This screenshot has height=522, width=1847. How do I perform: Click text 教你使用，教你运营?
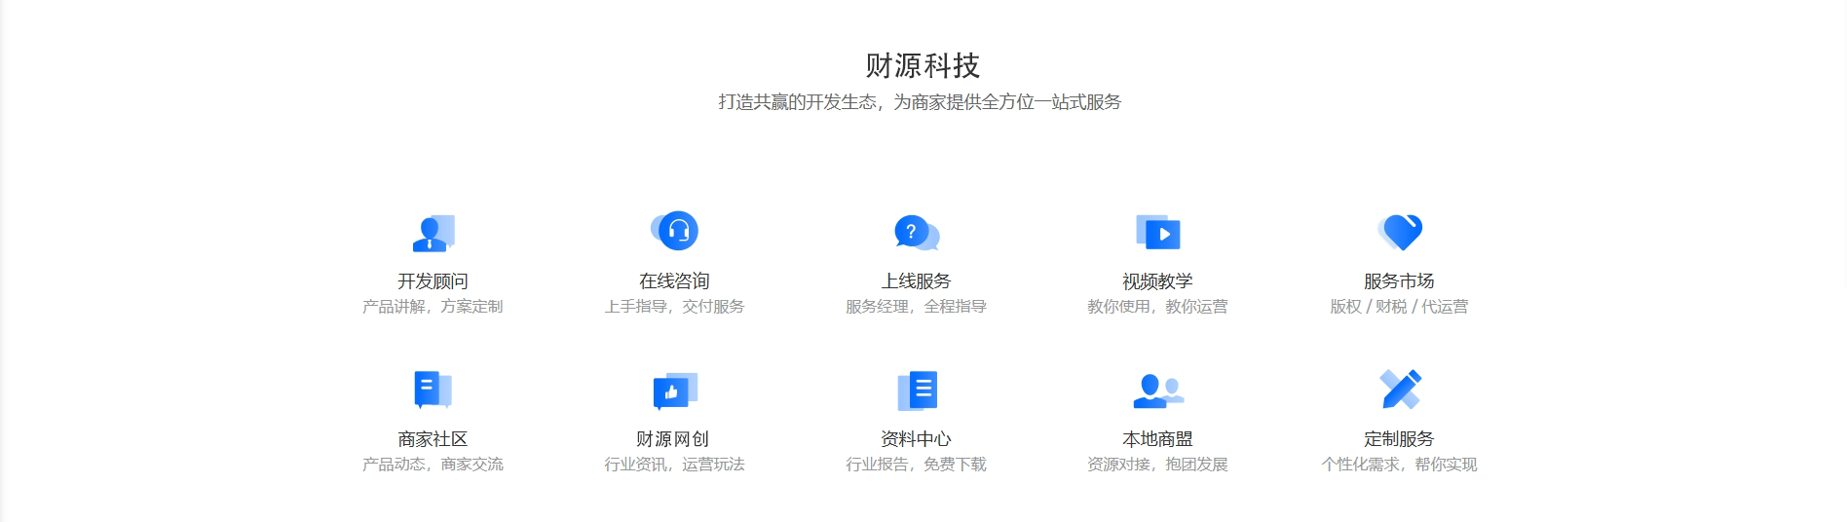1157,306
